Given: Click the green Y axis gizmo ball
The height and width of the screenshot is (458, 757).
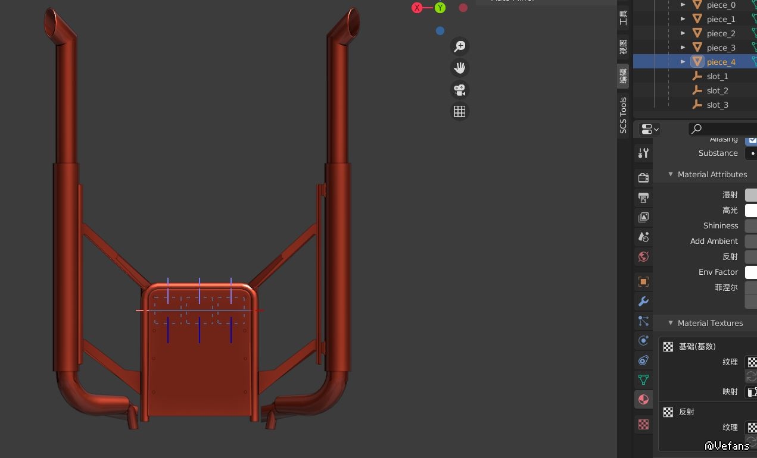Looking at the screenshot, I should tap(440, 8).
